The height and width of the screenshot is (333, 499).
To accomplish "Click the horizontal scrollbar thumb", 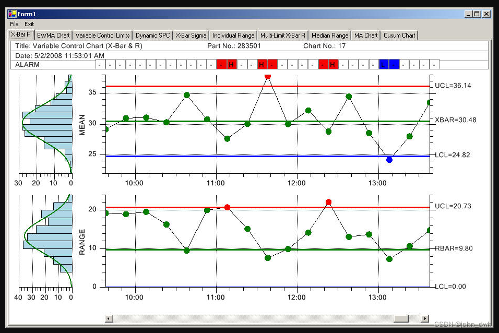I will (x=400, y=318).
